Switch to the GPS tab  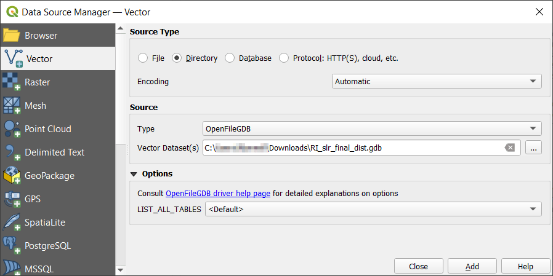pyautogui.click(x=57, y=199)
